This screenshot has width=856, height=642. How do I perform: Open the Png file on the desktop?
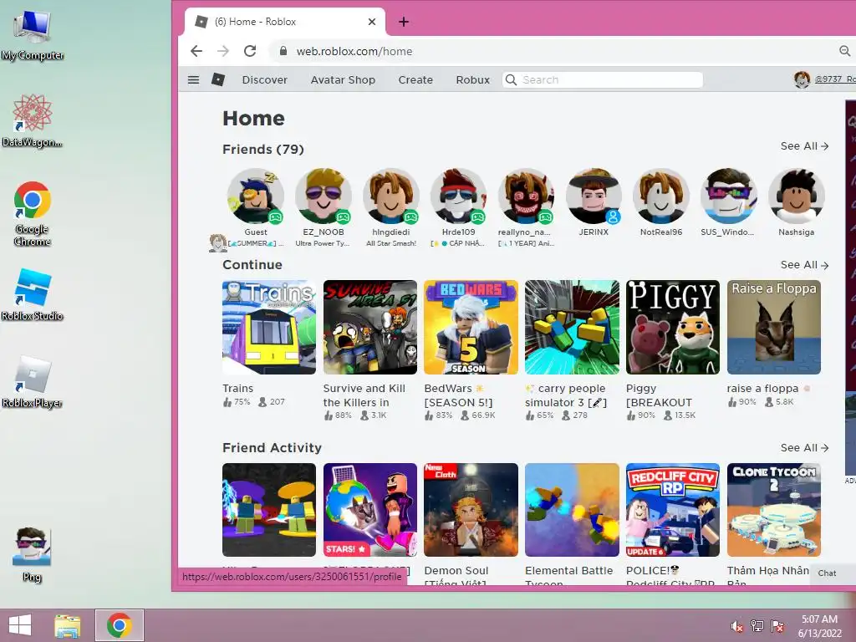pyautogui.click(x=32, y=555)
